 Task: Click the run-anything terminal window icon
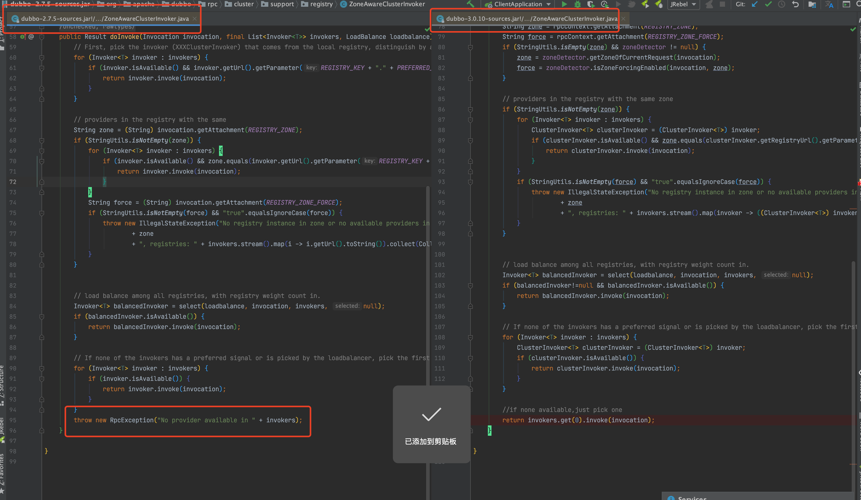pyautogui.click(x=846, y=4)
